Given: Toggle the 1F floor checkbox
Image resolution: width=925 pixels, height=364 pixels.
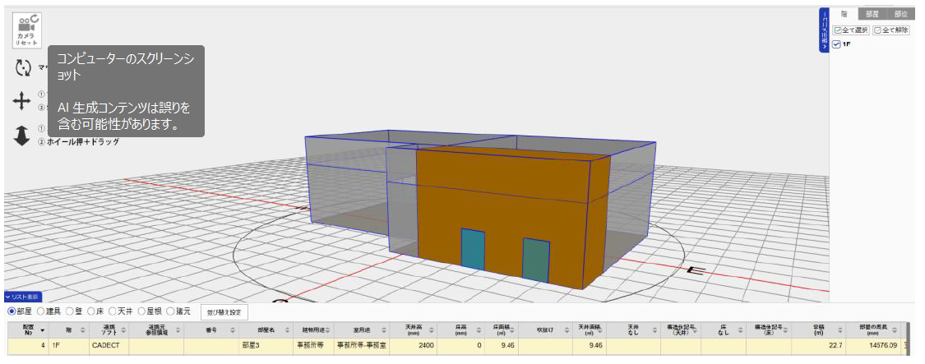Looking at the screenshot, I should click(836, 44).
